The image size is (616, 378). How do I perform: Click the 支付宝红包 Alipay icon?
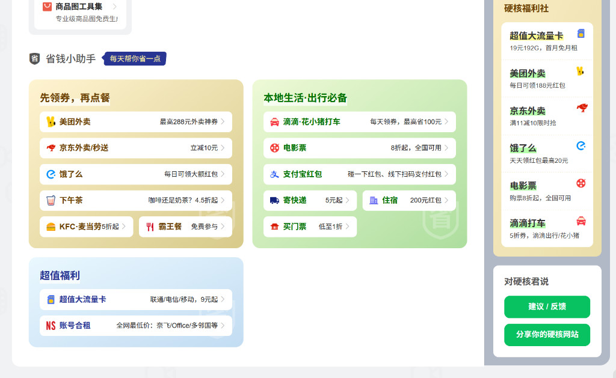(x=274, y=174)
